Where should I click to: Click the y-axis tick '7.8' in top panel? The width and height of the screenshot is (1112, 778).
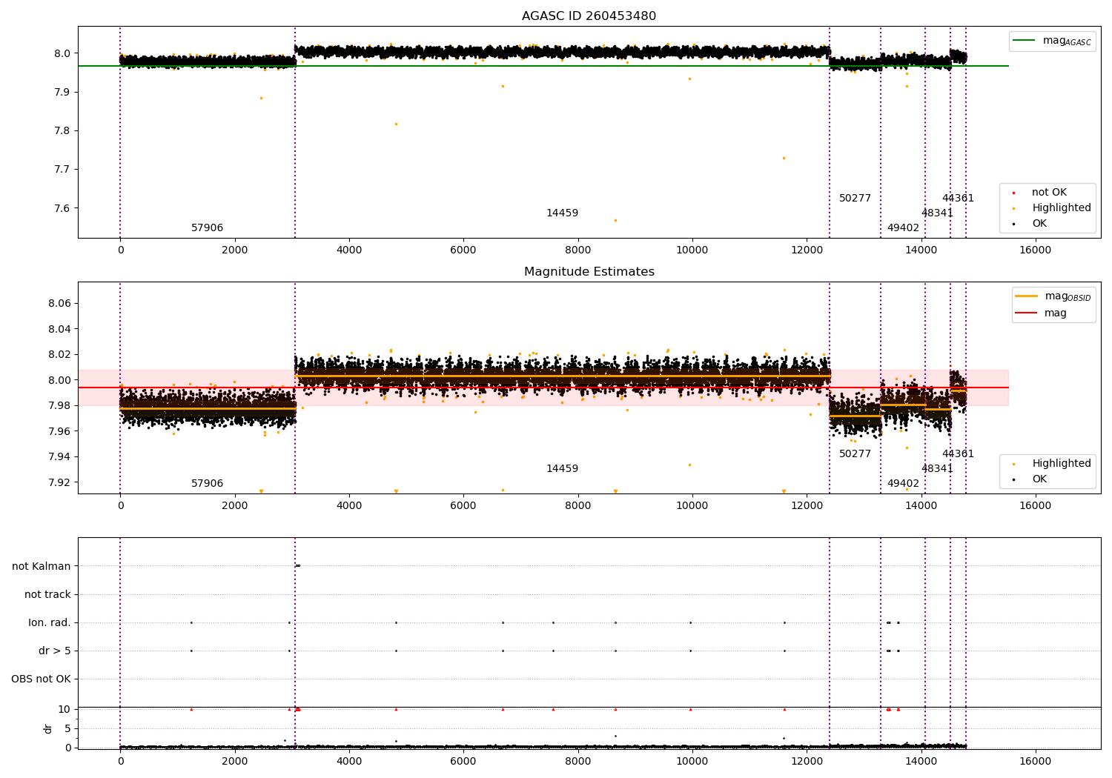(62, 131)
